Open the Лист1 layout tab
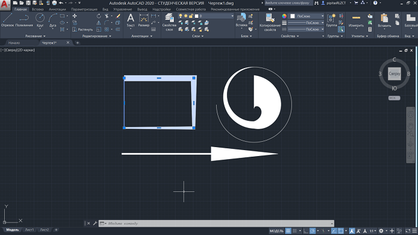This screenshot has width=418, height=235. pos(29,230)
